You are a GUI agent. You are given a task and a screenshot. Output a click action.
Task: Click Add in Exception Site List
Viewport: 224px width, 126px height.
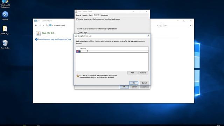tap(132, 73)
